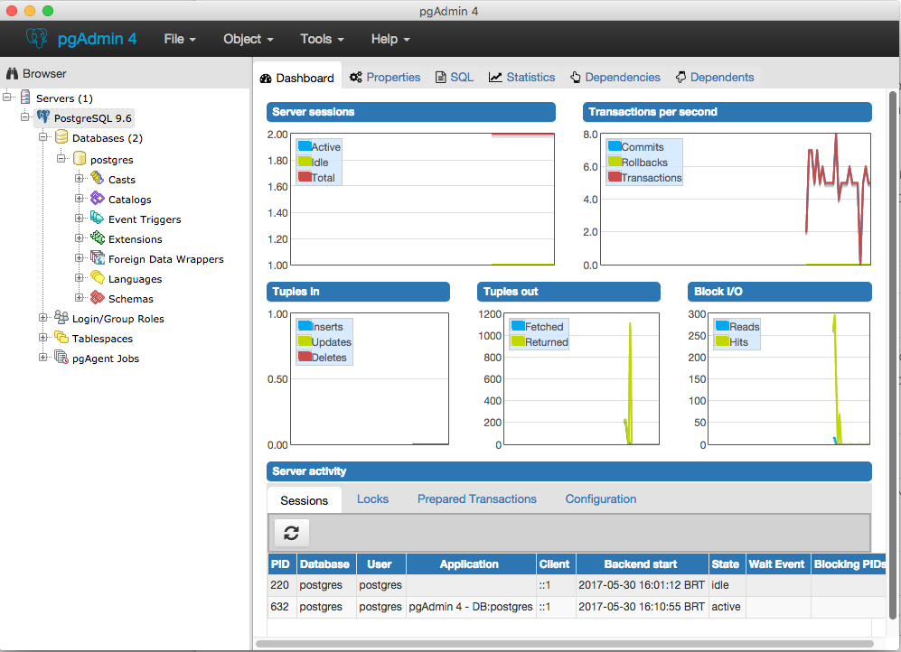Viewport: 901px width, 652px height.
Task: Open the Statistics tab
Action: coord(522,77)
